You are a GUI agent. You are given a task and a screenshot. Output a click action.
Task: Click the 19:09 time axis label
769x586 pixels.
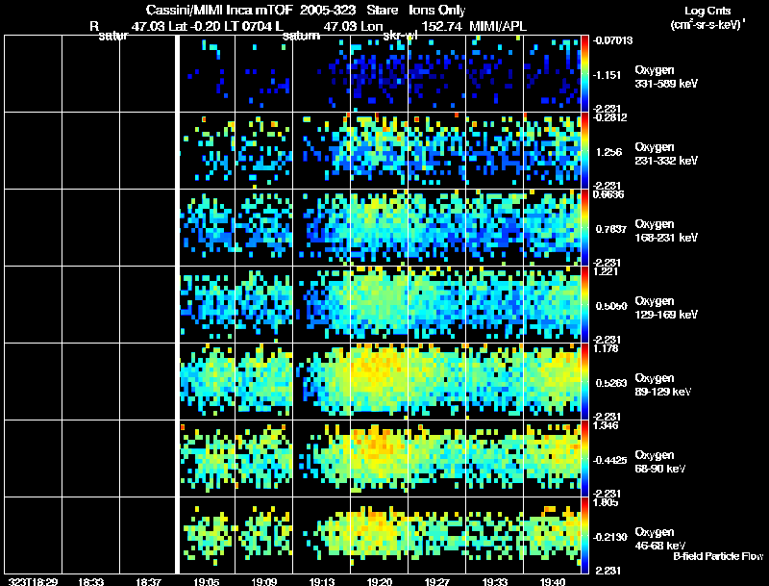(x=263, y=581)
